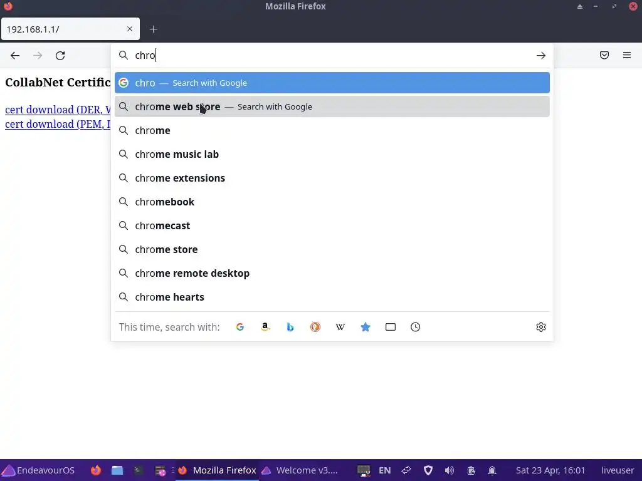The image size is (642, 481).
Task: Open 'cert download (DER' link
Action: click(58, 110)
